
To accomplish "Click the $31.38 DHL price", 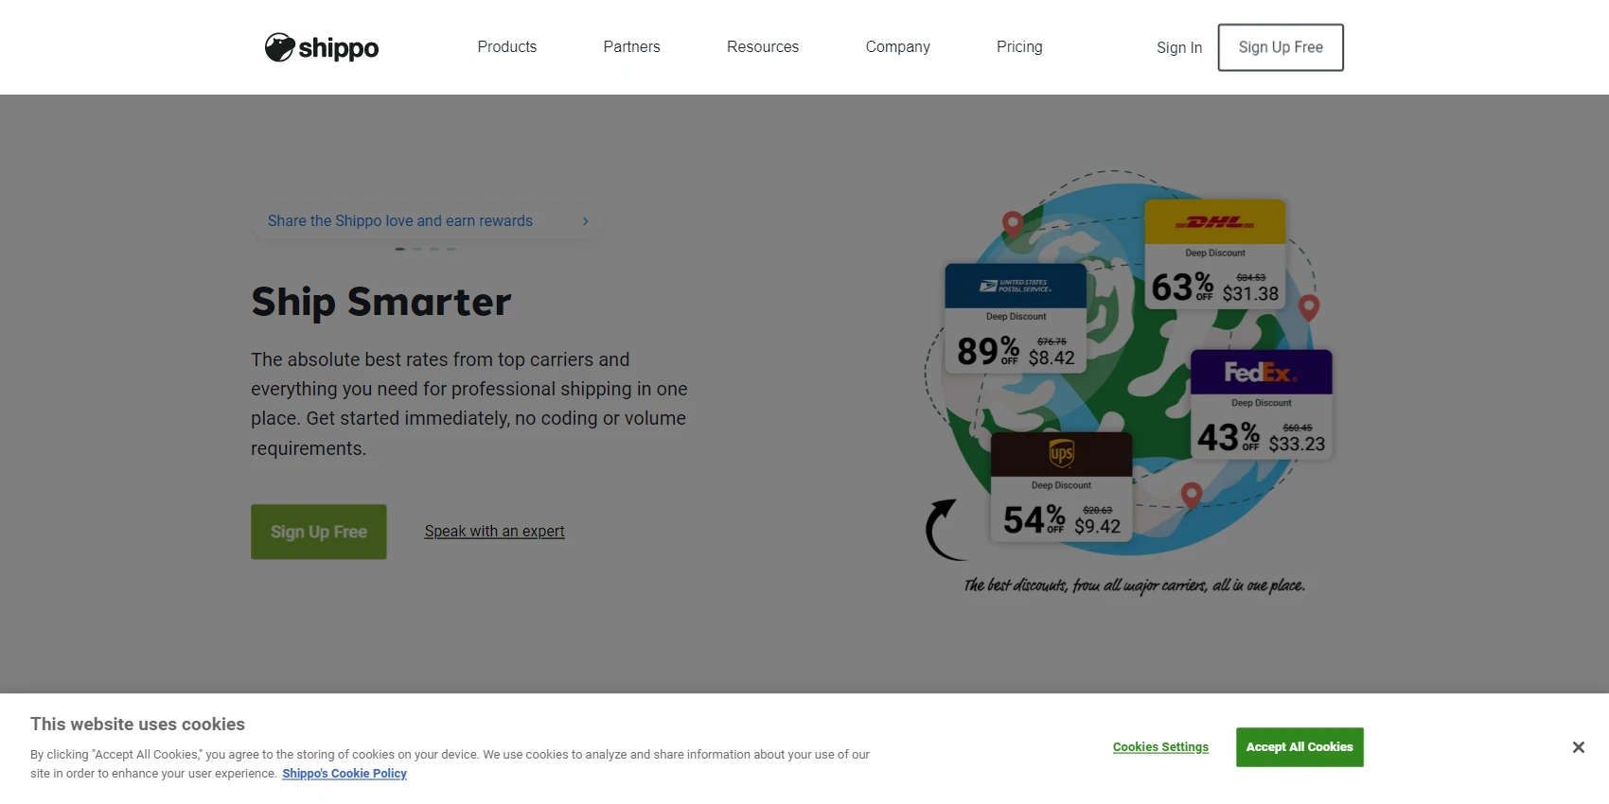I will point(1250,294).
